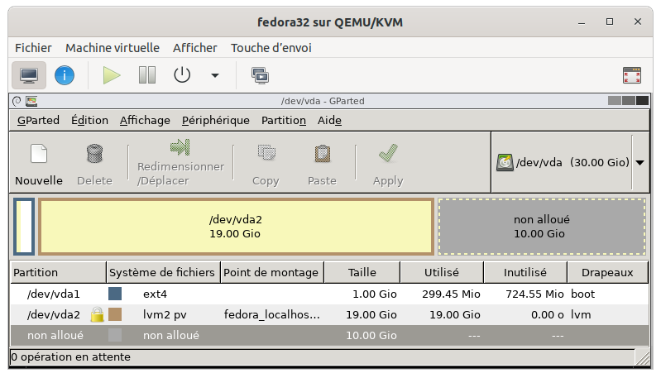Open the Touche d'envoi menu
The image size is (661, 378).
click(x=271, y=48)
